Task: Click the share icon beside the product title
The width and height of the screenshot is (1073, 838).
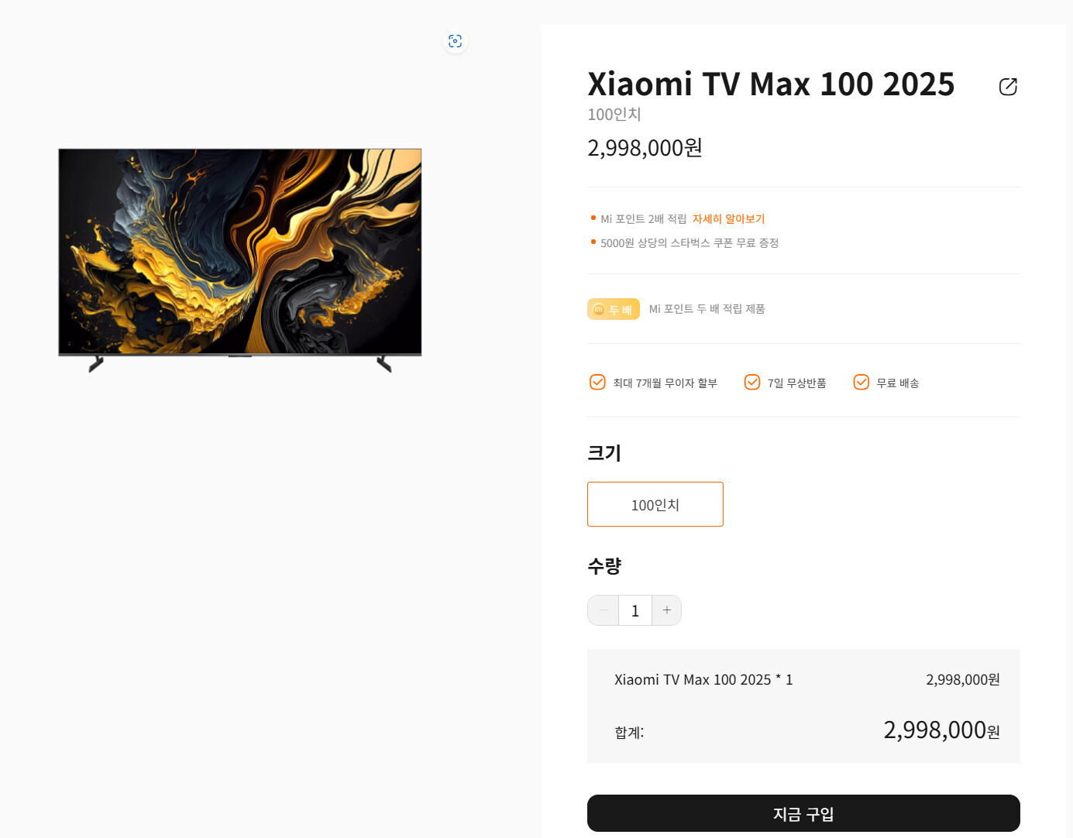Action: coord(1008,87)
